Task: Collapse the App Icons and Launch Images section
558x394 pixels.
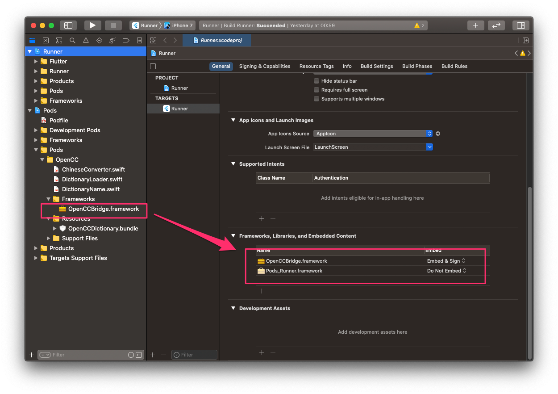Action: tap(233, 120)
